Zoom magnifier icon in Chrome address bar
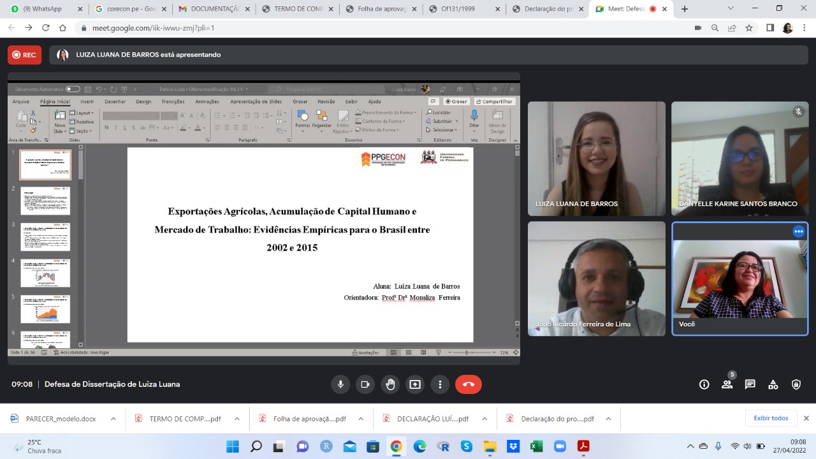Screen dimensions: 816x459 click(x=715, y=28)
